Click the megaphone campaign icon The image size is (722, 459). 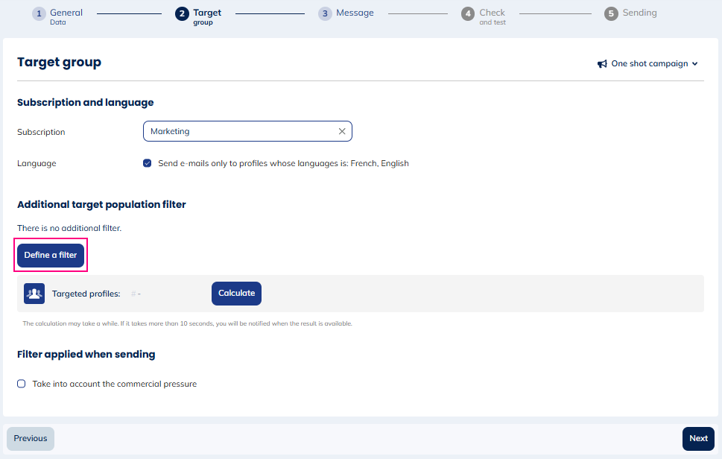click(x=602, y=64)
